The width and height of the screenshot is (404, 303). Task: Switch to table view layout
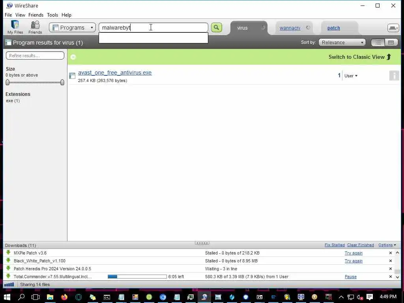(391, 43)
